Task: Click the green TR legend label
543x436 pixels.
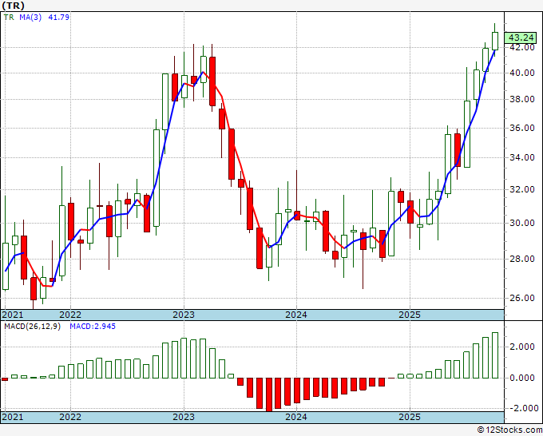Action: (9, 17)
